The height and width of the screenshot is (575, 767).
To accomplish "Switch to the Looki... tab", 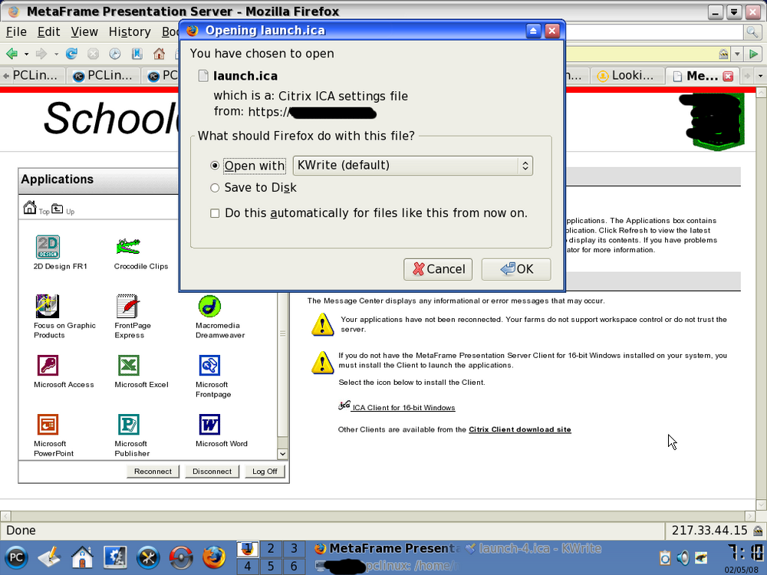I will [x=627, y=76].
